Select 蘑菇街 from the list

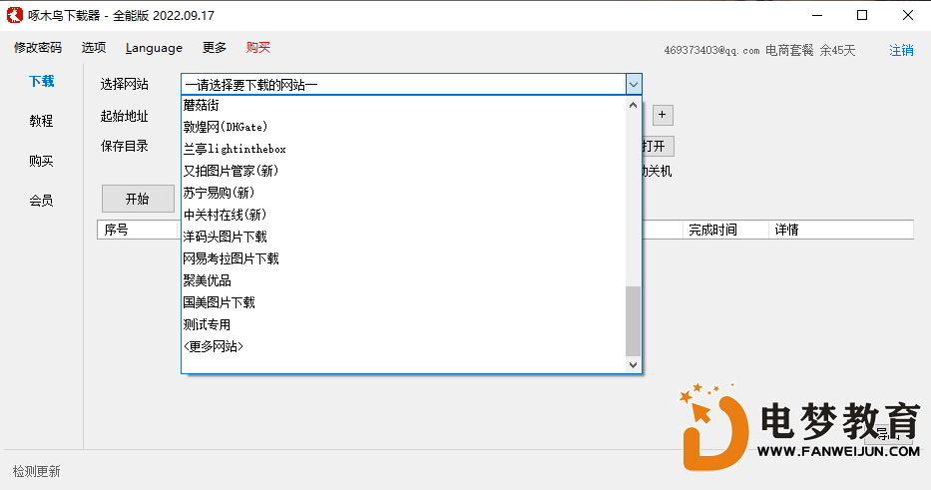(x=404, y=105)
